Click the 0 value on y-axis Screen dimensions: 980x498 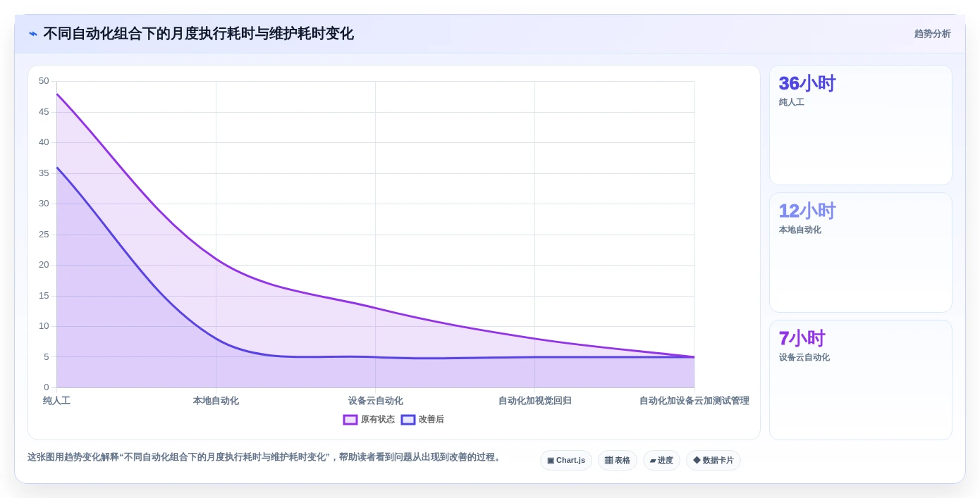[x=47, y=387]
